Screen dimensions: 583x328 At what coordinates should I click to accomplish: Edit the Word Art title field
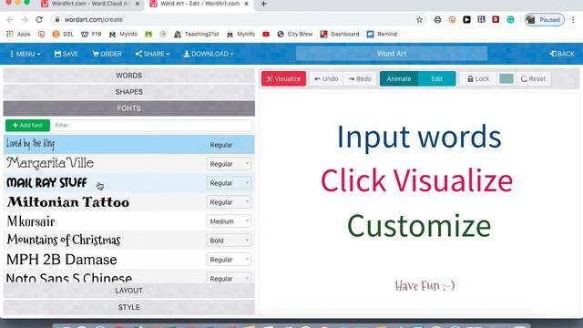click(392, 54)
